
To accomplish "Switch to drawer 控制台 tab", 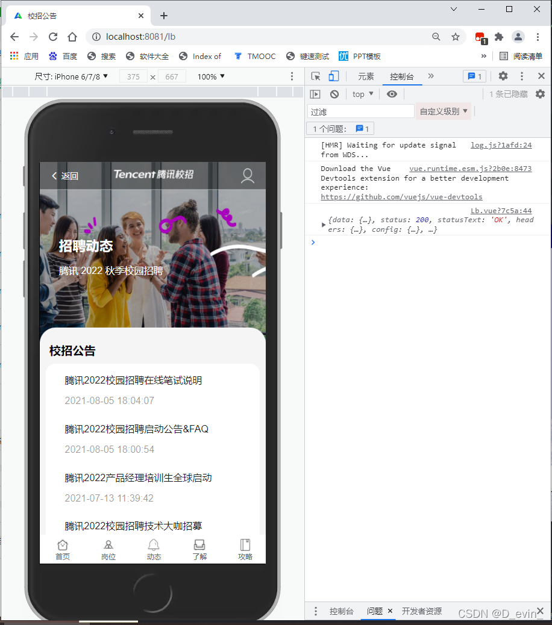I will click(x=342, y=611).
